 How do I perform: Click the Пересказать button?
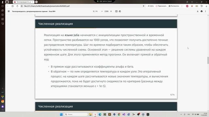click(161, 6)
